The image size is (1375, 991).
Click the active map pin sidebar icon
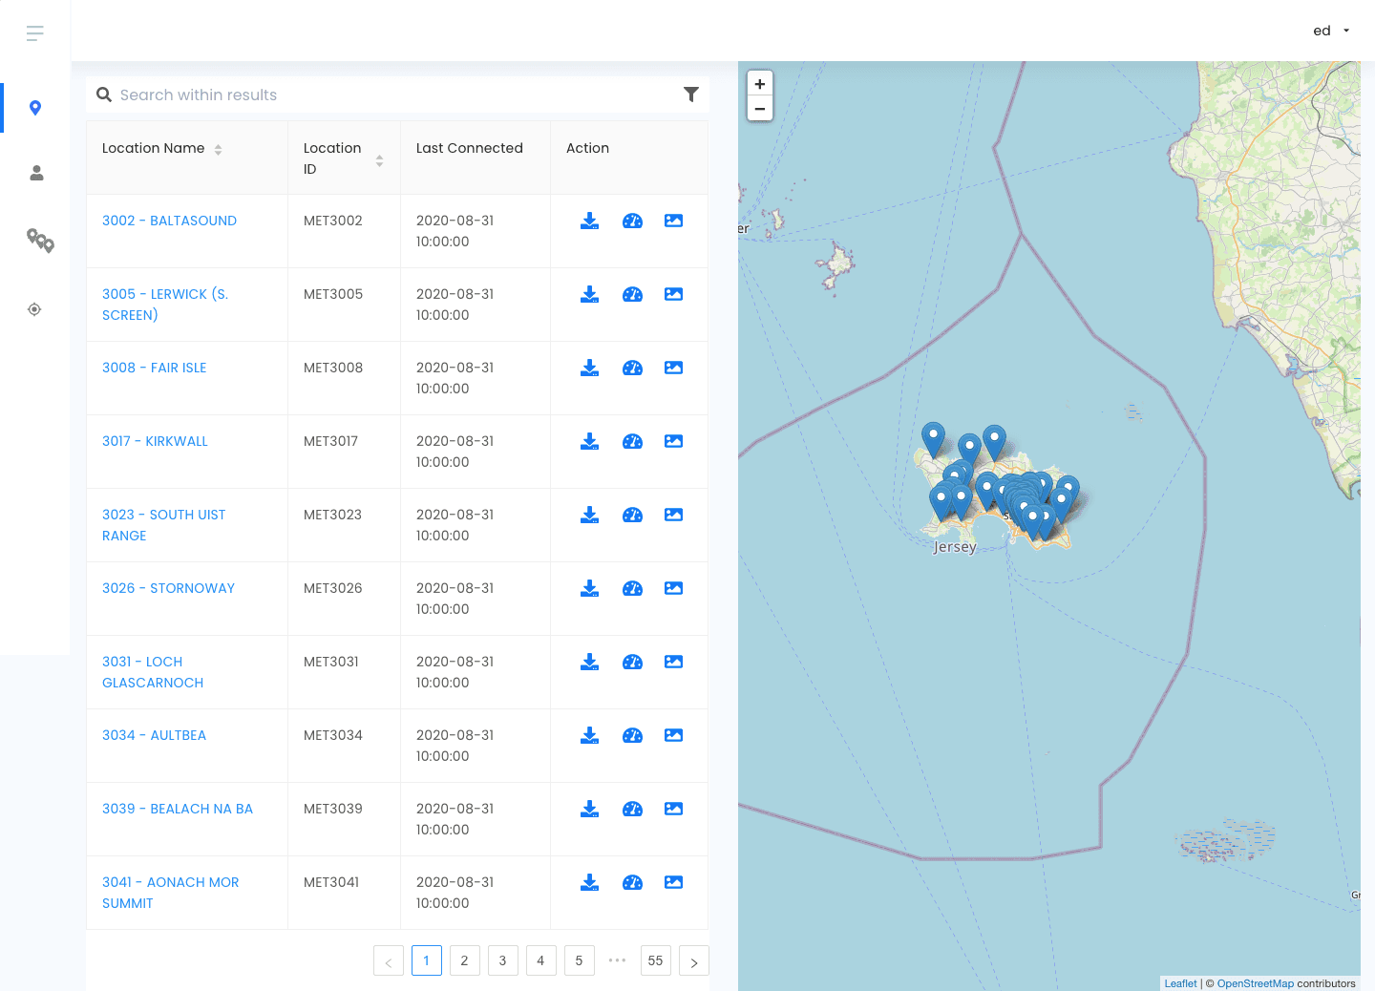pyautogui.click(x=34, y=107)
